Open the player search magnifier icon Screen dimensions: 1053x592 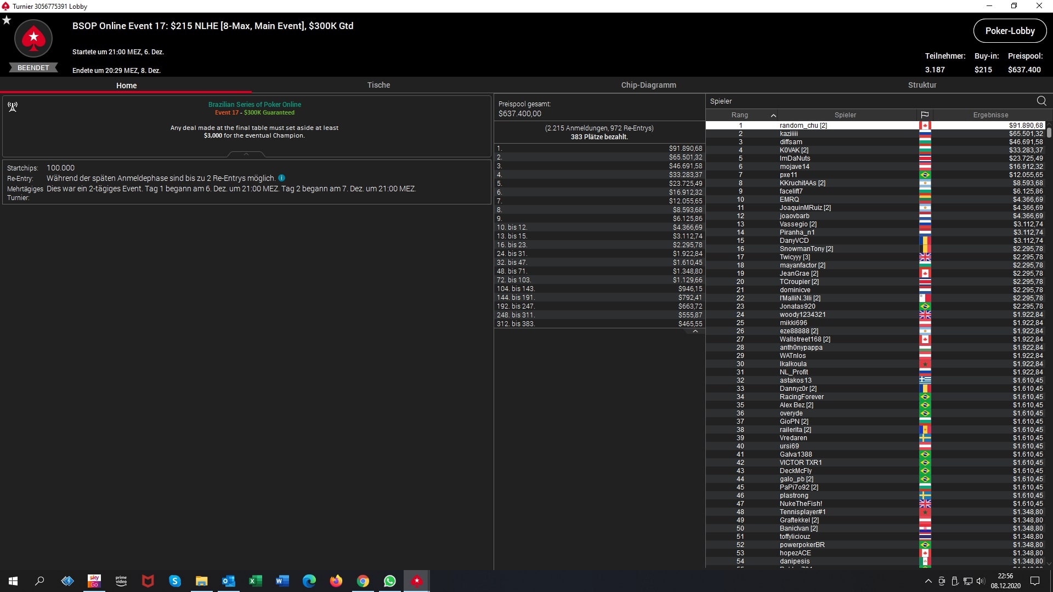click(1041, 101)
